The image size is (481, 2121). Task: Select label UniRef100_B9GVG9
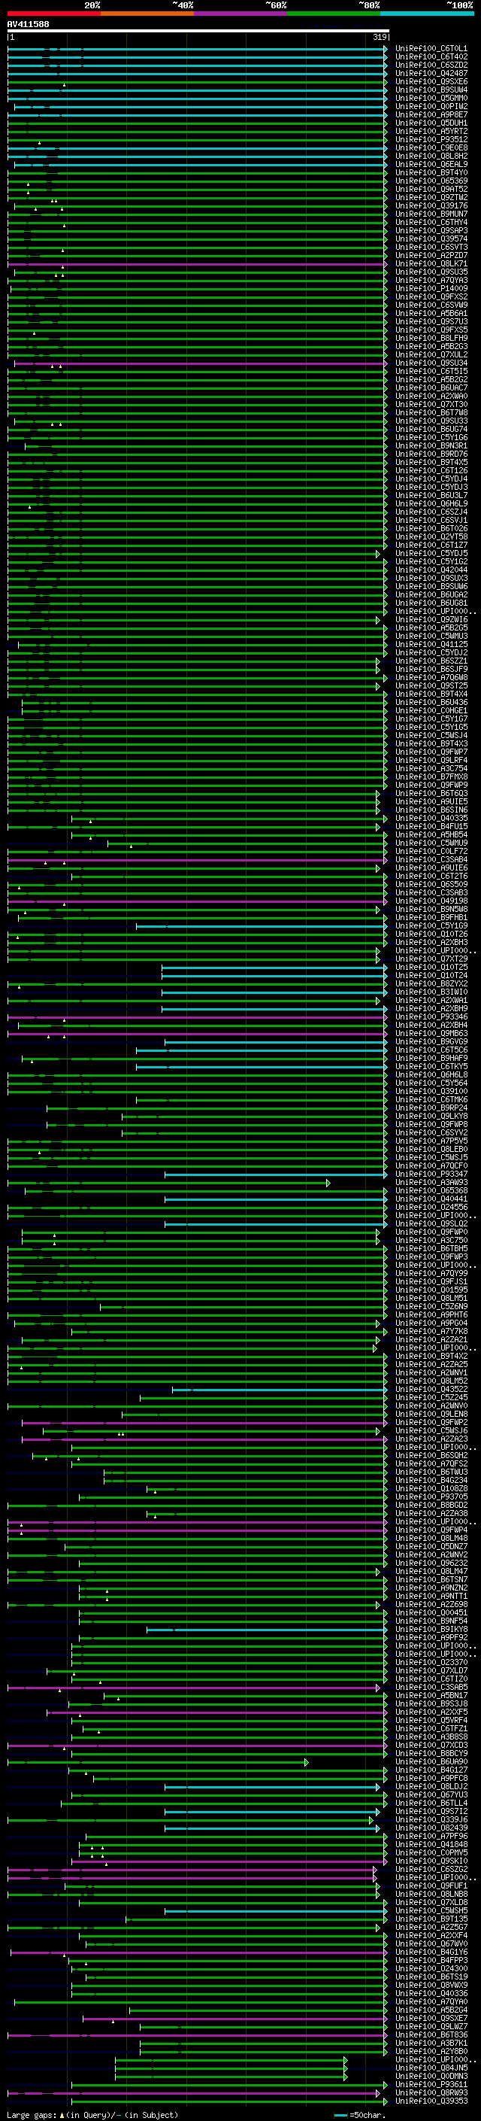tap(431, 1041)
